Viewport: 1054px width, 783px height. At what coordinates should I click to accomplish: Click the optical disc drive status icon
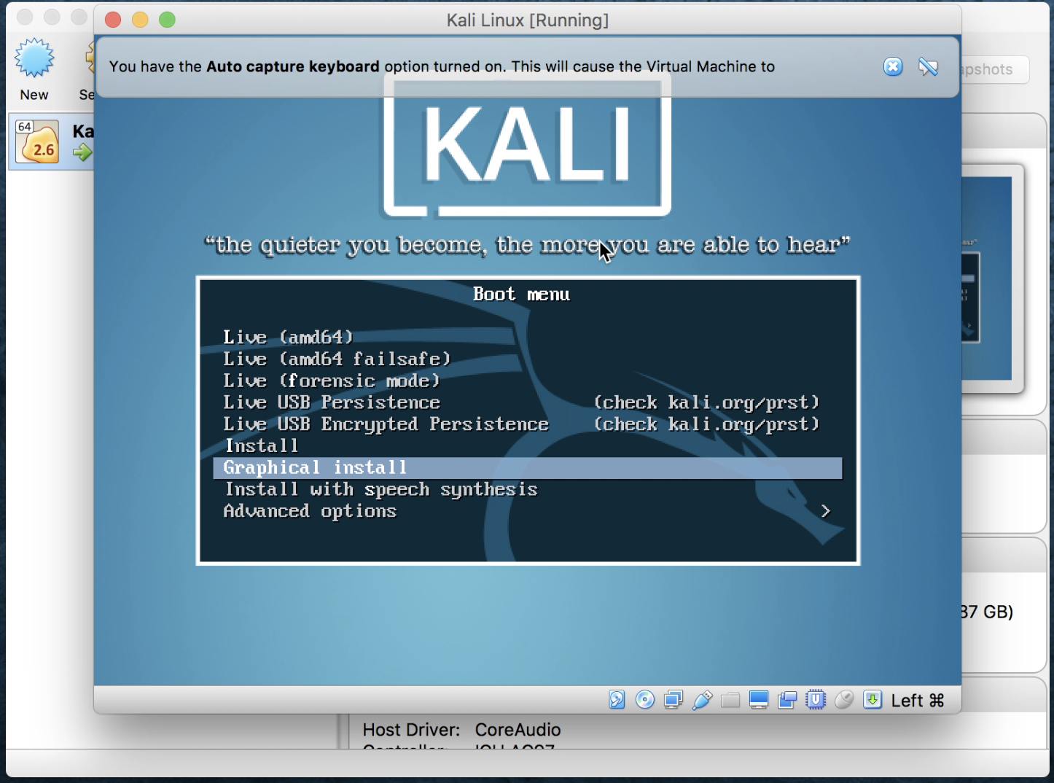pos(645,700)
